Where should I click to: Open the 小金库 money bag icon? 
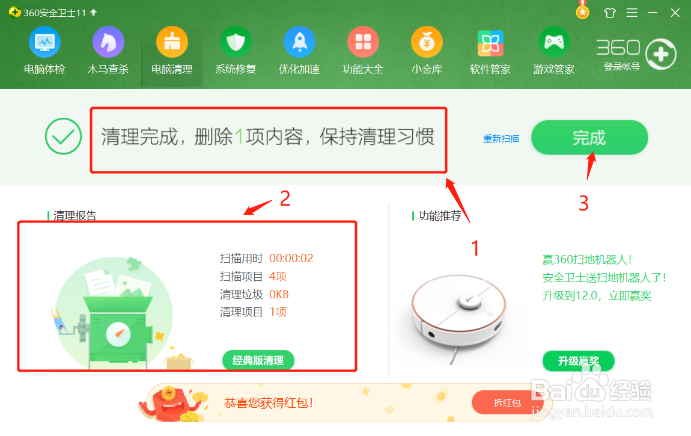(x=427, y=42)
